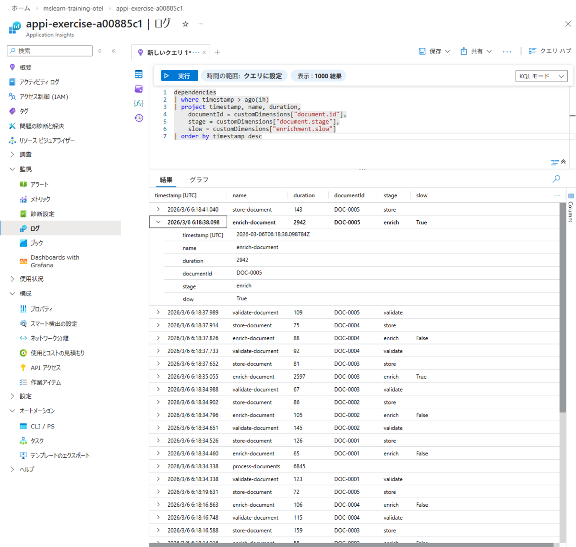Open アクティビティ ログ in sidebar

tap(39, 82)
